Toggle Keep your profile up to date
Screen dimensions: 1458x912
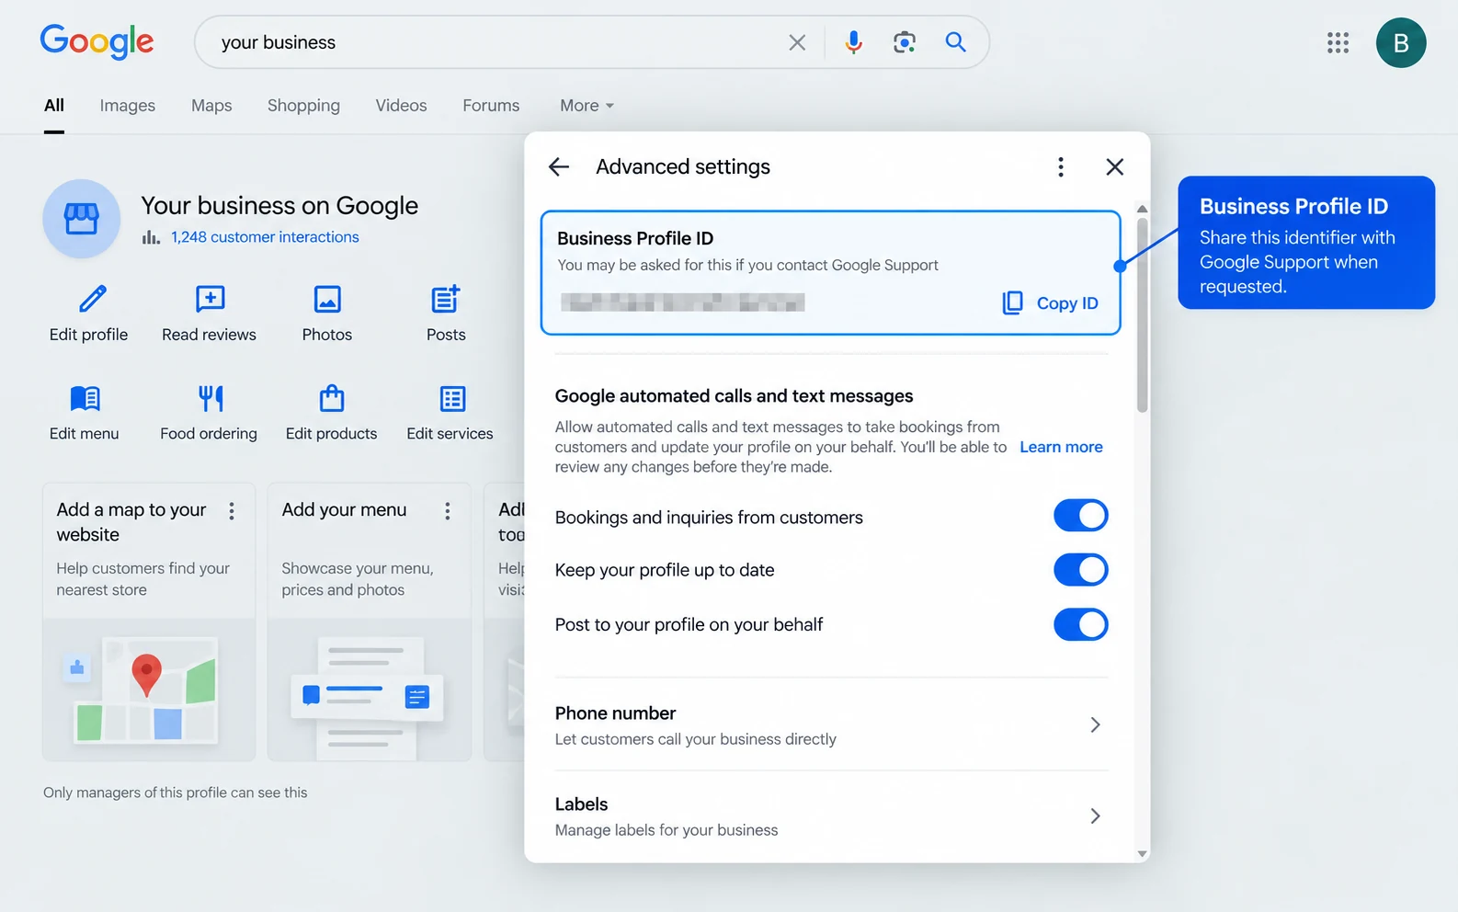[x=1080, y=570]
